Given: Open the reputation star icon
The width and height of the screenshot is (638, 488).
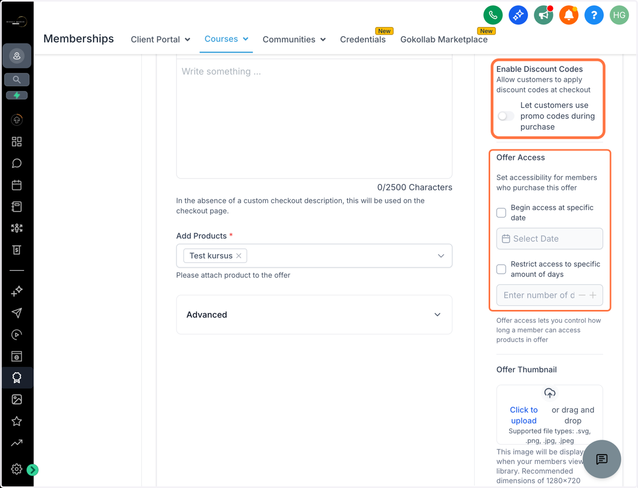Looking at the screenshot, I should (x=16, y=421).
